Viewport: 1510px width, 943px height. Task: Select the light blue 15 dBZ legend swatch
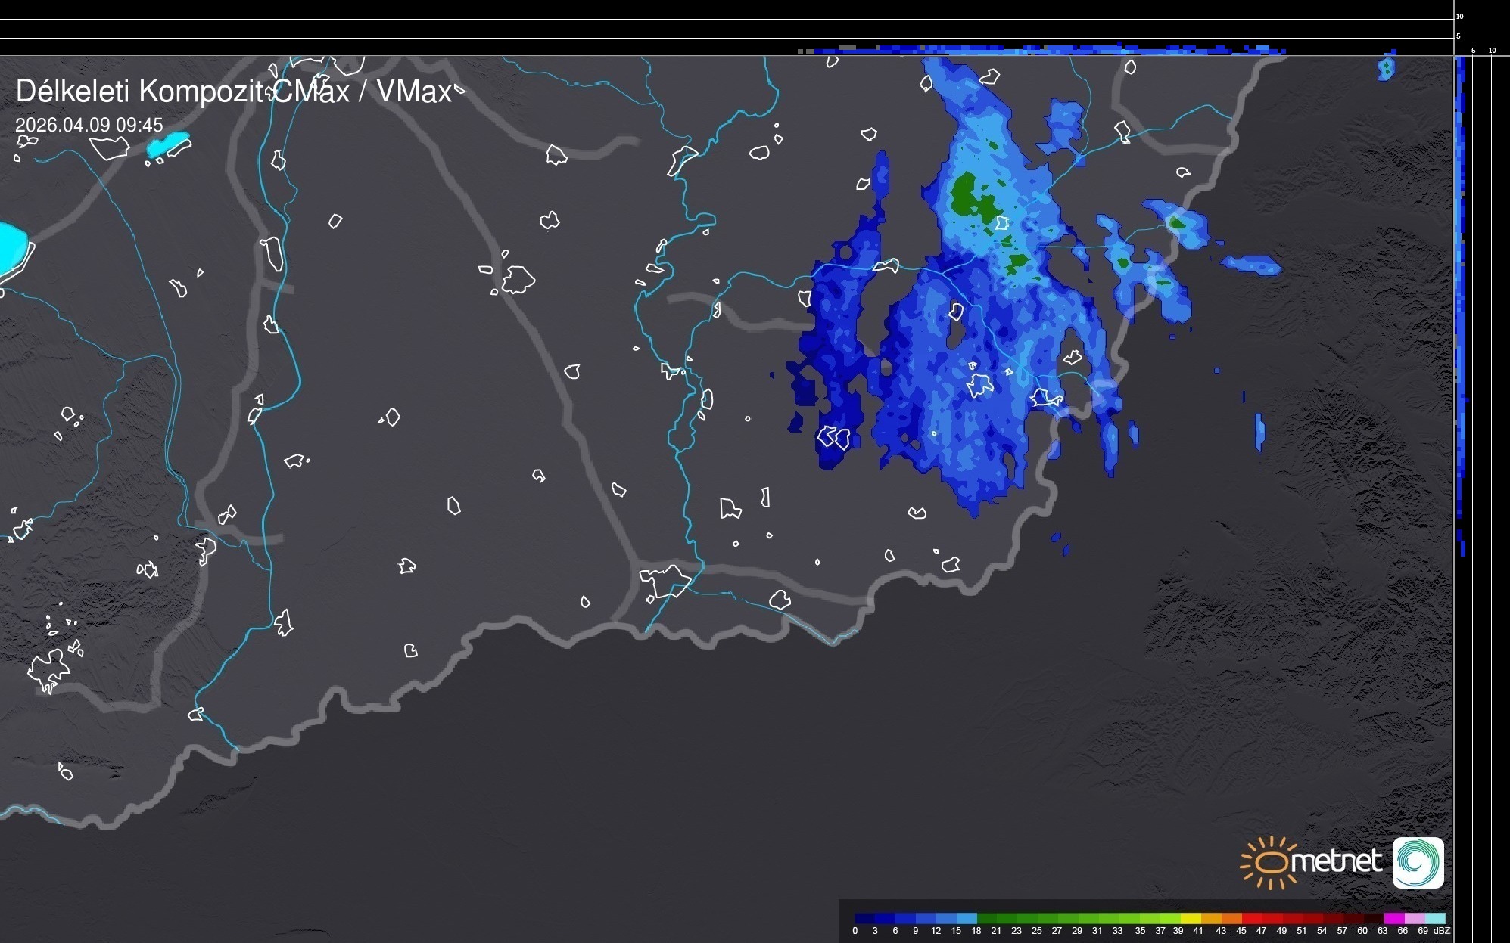click(x=967, y=918)
